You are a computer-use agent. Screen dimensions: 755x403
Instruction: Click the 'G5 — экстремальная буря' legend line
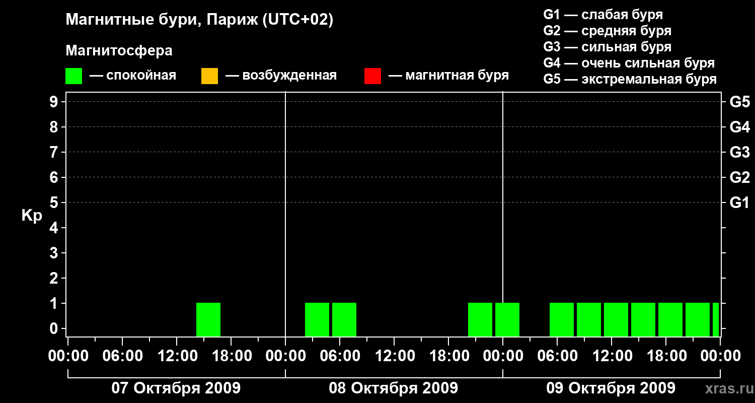(x=630, y=79)
